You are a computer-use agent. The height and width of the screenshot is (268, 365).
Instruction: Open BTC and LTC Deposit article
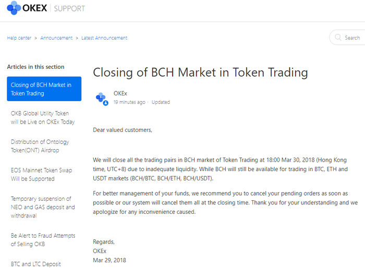[36, 264]
